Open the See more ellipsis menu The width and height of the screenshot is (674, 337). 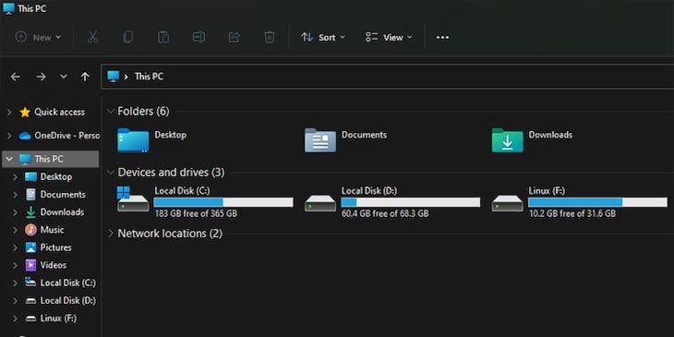click(442, 38)
